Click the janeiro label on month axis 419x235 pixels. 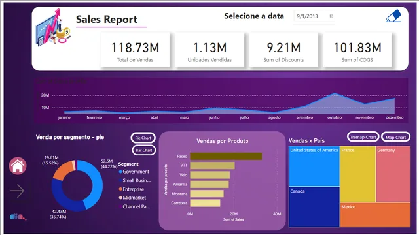(64, 117)
